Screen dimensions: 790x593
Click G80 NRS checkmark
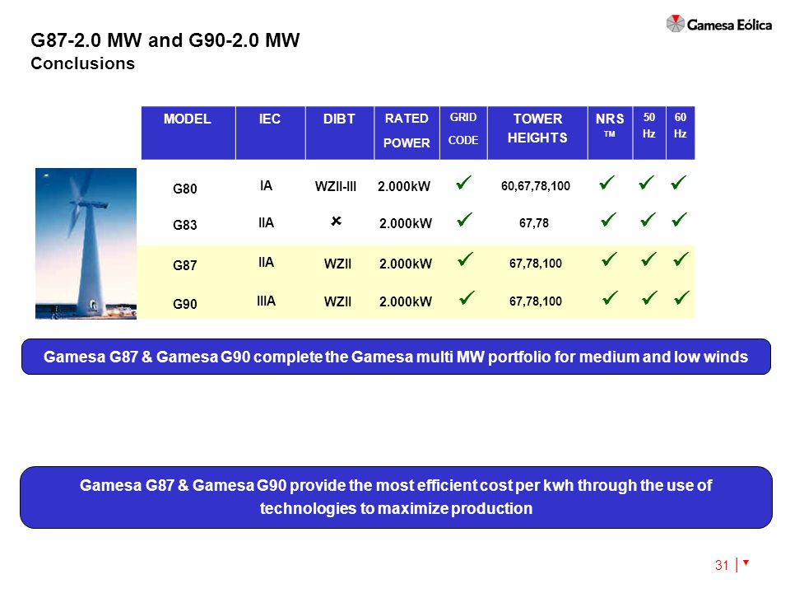(x=607, y=183)
